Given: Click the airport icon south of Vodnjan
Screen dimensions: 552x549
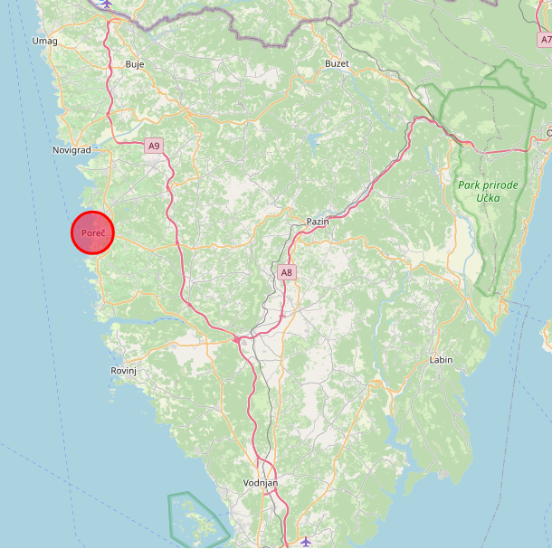Looking at the screenshot, I should click(306, 541).
